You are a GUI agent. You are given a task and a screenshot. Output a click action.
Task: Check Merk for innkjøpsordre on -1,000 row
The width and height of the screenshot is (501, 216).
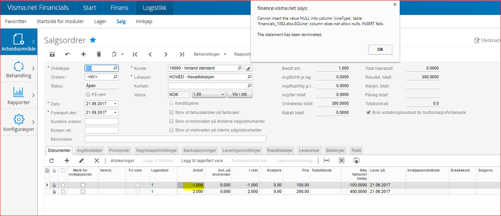(83, 185)
